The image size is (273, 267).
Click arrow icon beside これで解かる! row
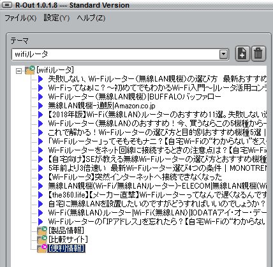pos(40,133)
